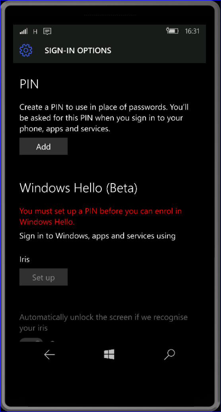The image size is (221, 412).
Task: Tap the H network type indicator
Action: (35, 31)
